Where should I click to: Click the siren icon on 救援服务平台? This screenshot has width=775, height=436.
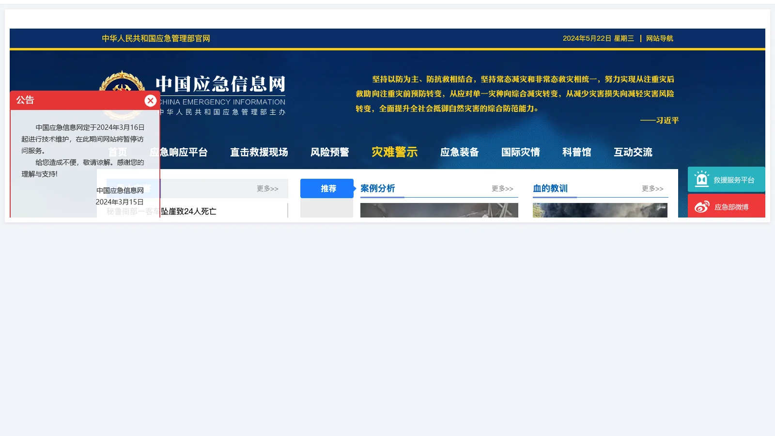(x=701, y=179)
